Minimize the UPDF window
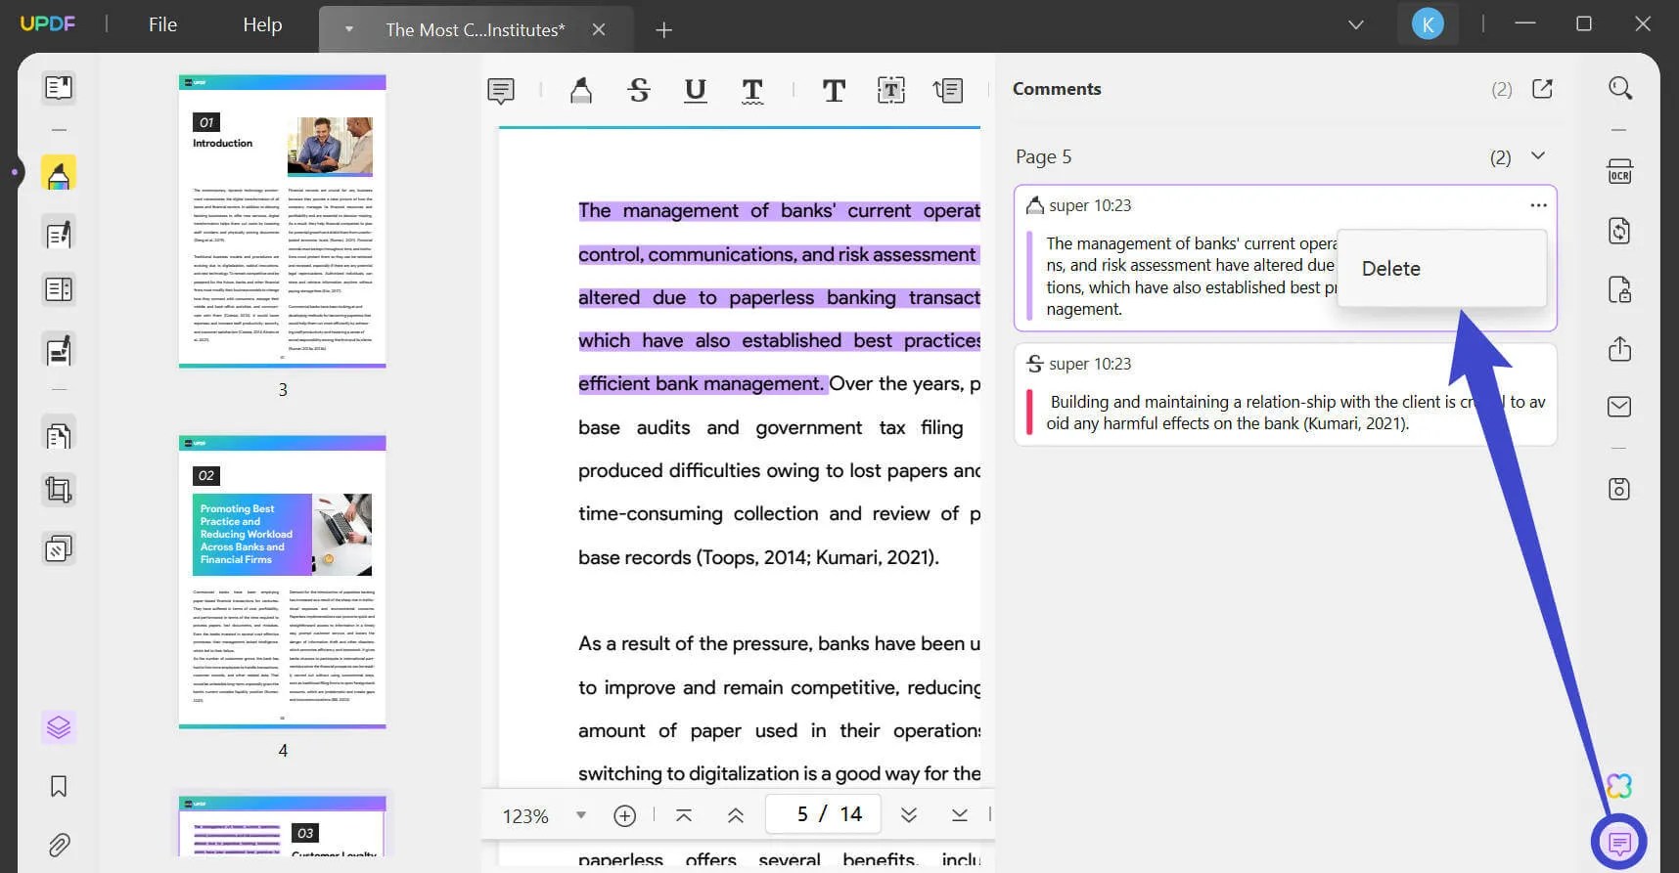1679x873 pixels. [1525, 23]
